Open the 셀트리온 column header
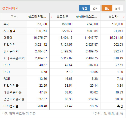The height and width of the screenshot is (118, 126). tap(62, 17)
